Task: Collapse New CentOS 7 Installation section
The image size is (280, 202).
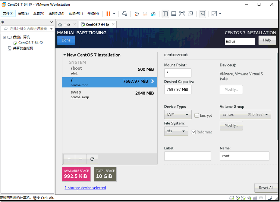Action: click(64, 55)
